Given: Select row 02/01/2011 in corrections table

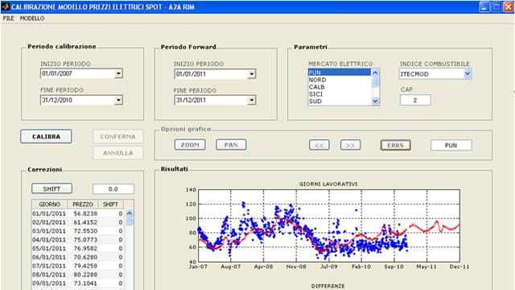Looking at the screenshot, I should click(77, 222).
